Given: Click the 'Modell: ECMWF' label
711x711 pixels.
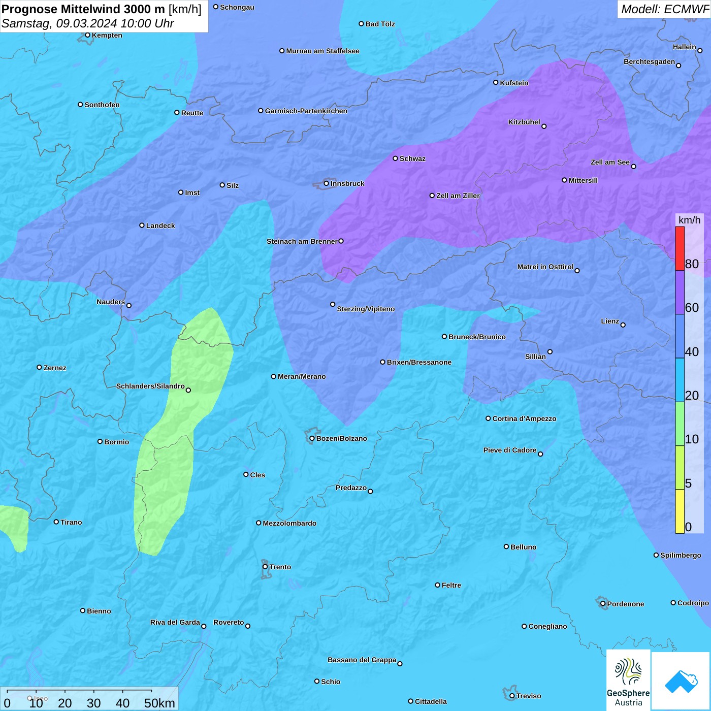Looking at the screenshot, I should coord(665,9).
